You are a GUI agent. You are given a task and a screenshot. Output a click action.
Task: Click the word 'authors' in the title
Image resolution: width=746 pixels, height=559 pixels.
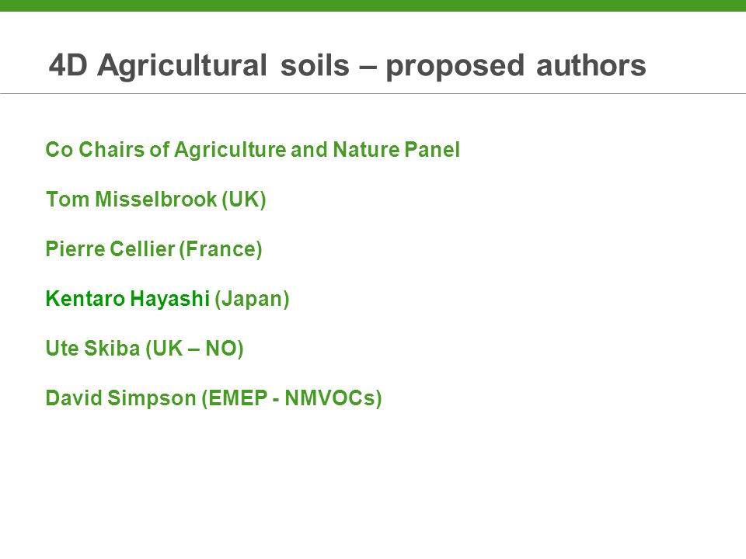pyautogui.click(x=591, y=65)
